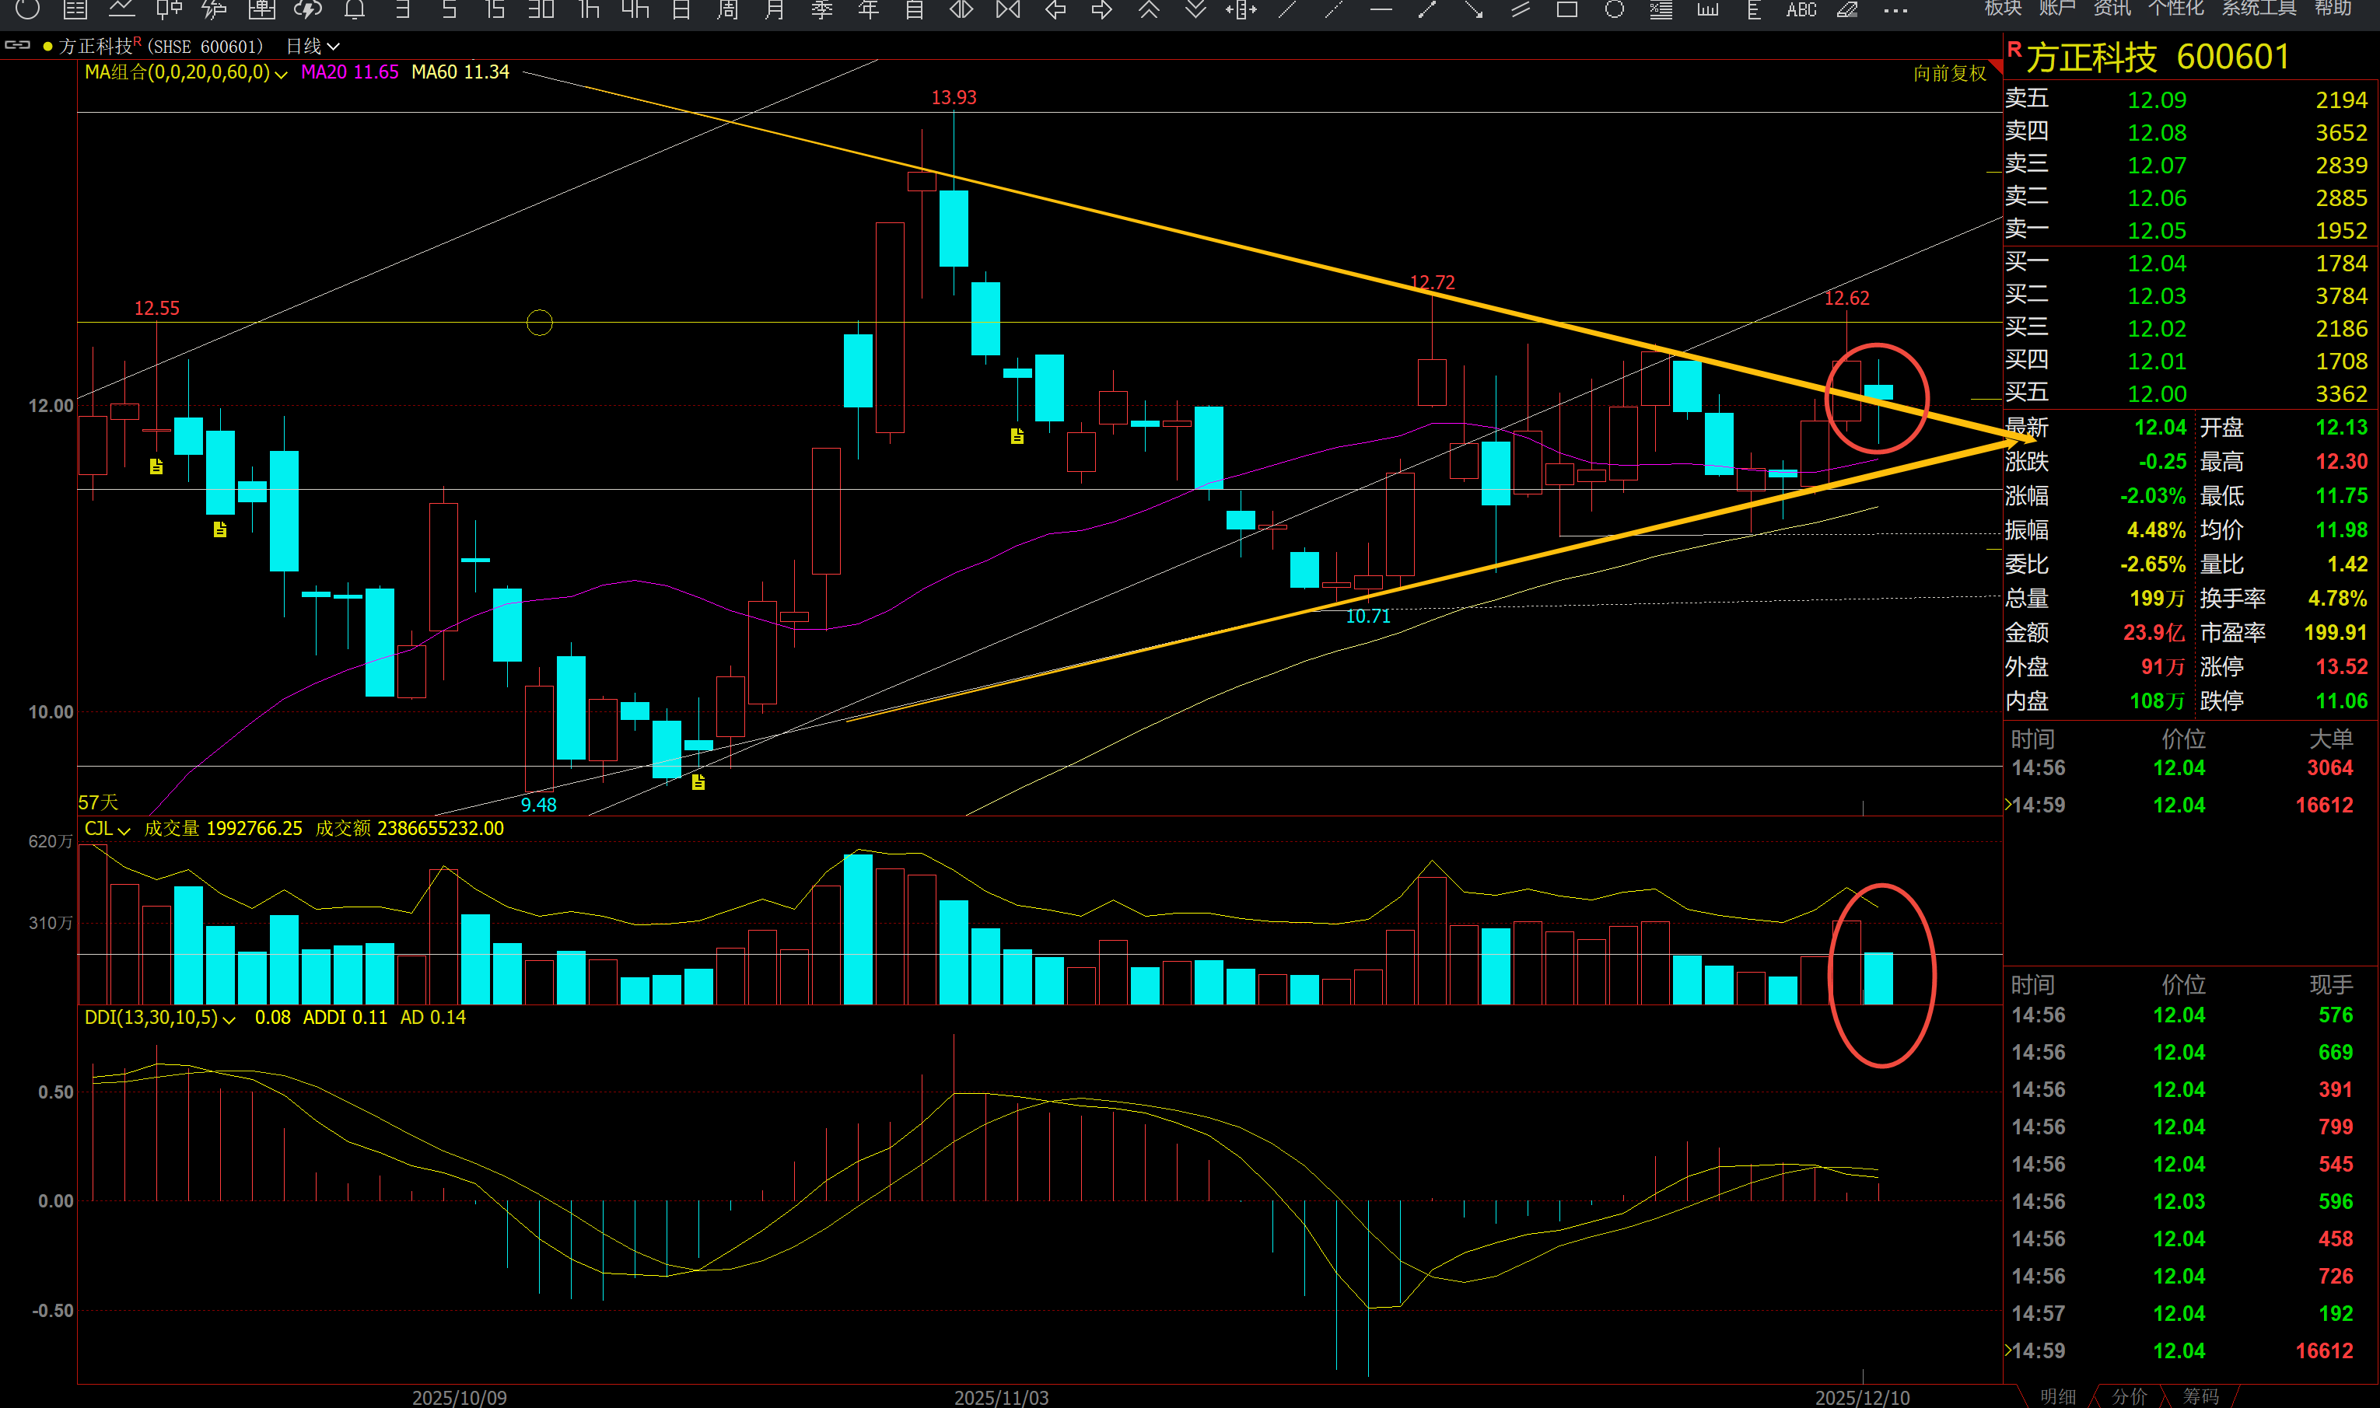Open the more tools ellipsis menu
The width and height of the screenshot is (2380, 1408).
coord(1895,10)
